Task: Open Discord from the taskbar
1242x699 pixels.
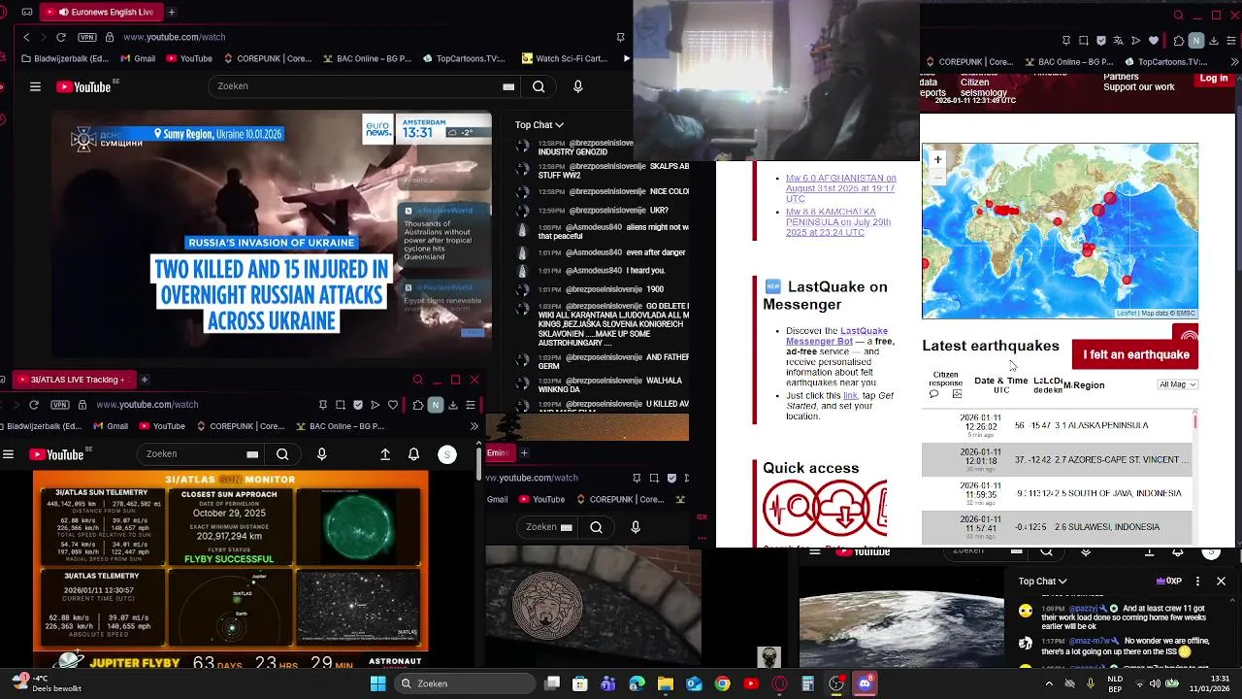Action: (865, 683)
